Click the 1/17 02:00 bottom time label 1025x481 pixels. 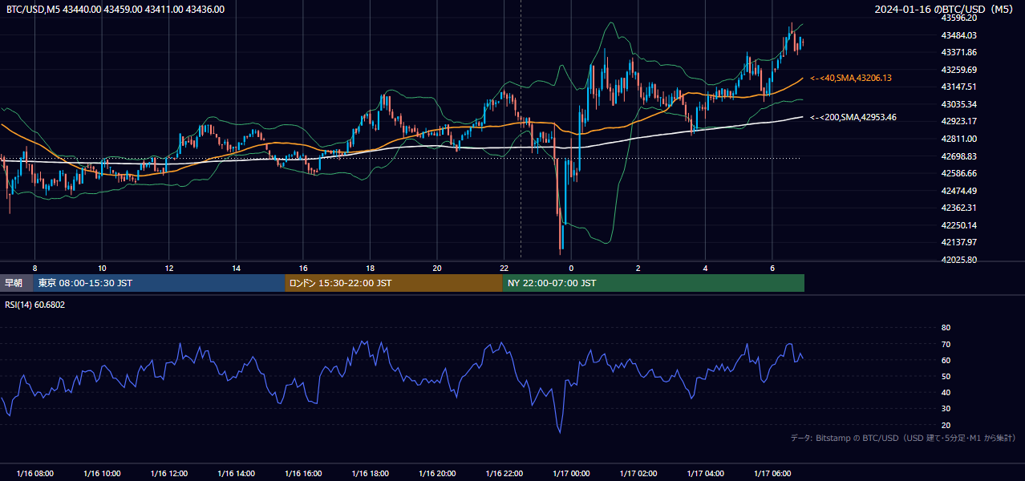638,474
